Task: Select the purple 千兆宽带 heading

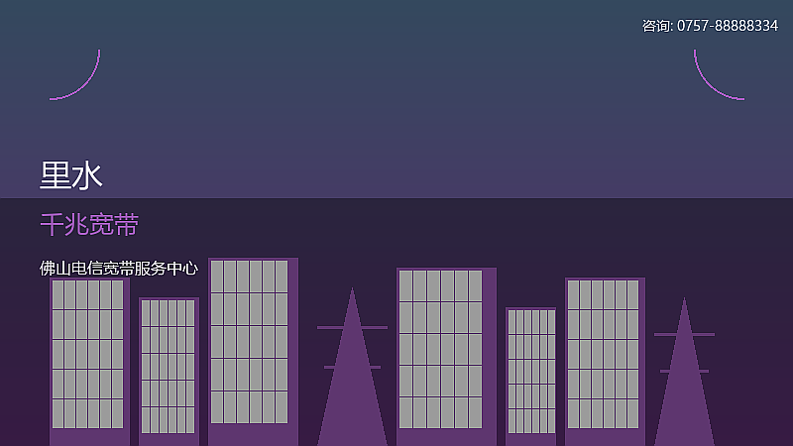Action: [x=89, y=225]
